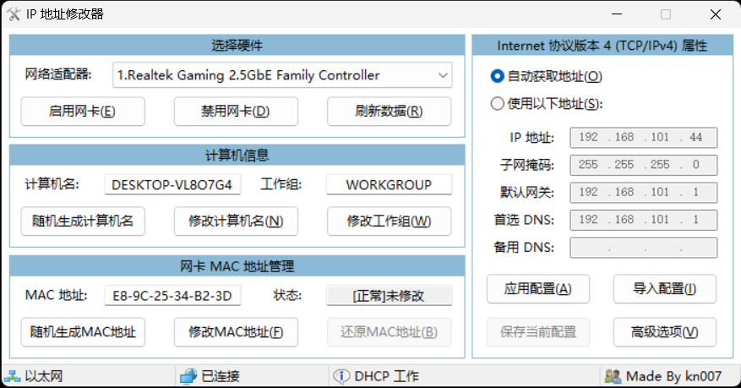Click 修改计算机名(N) button

click(x=236, y=221)
